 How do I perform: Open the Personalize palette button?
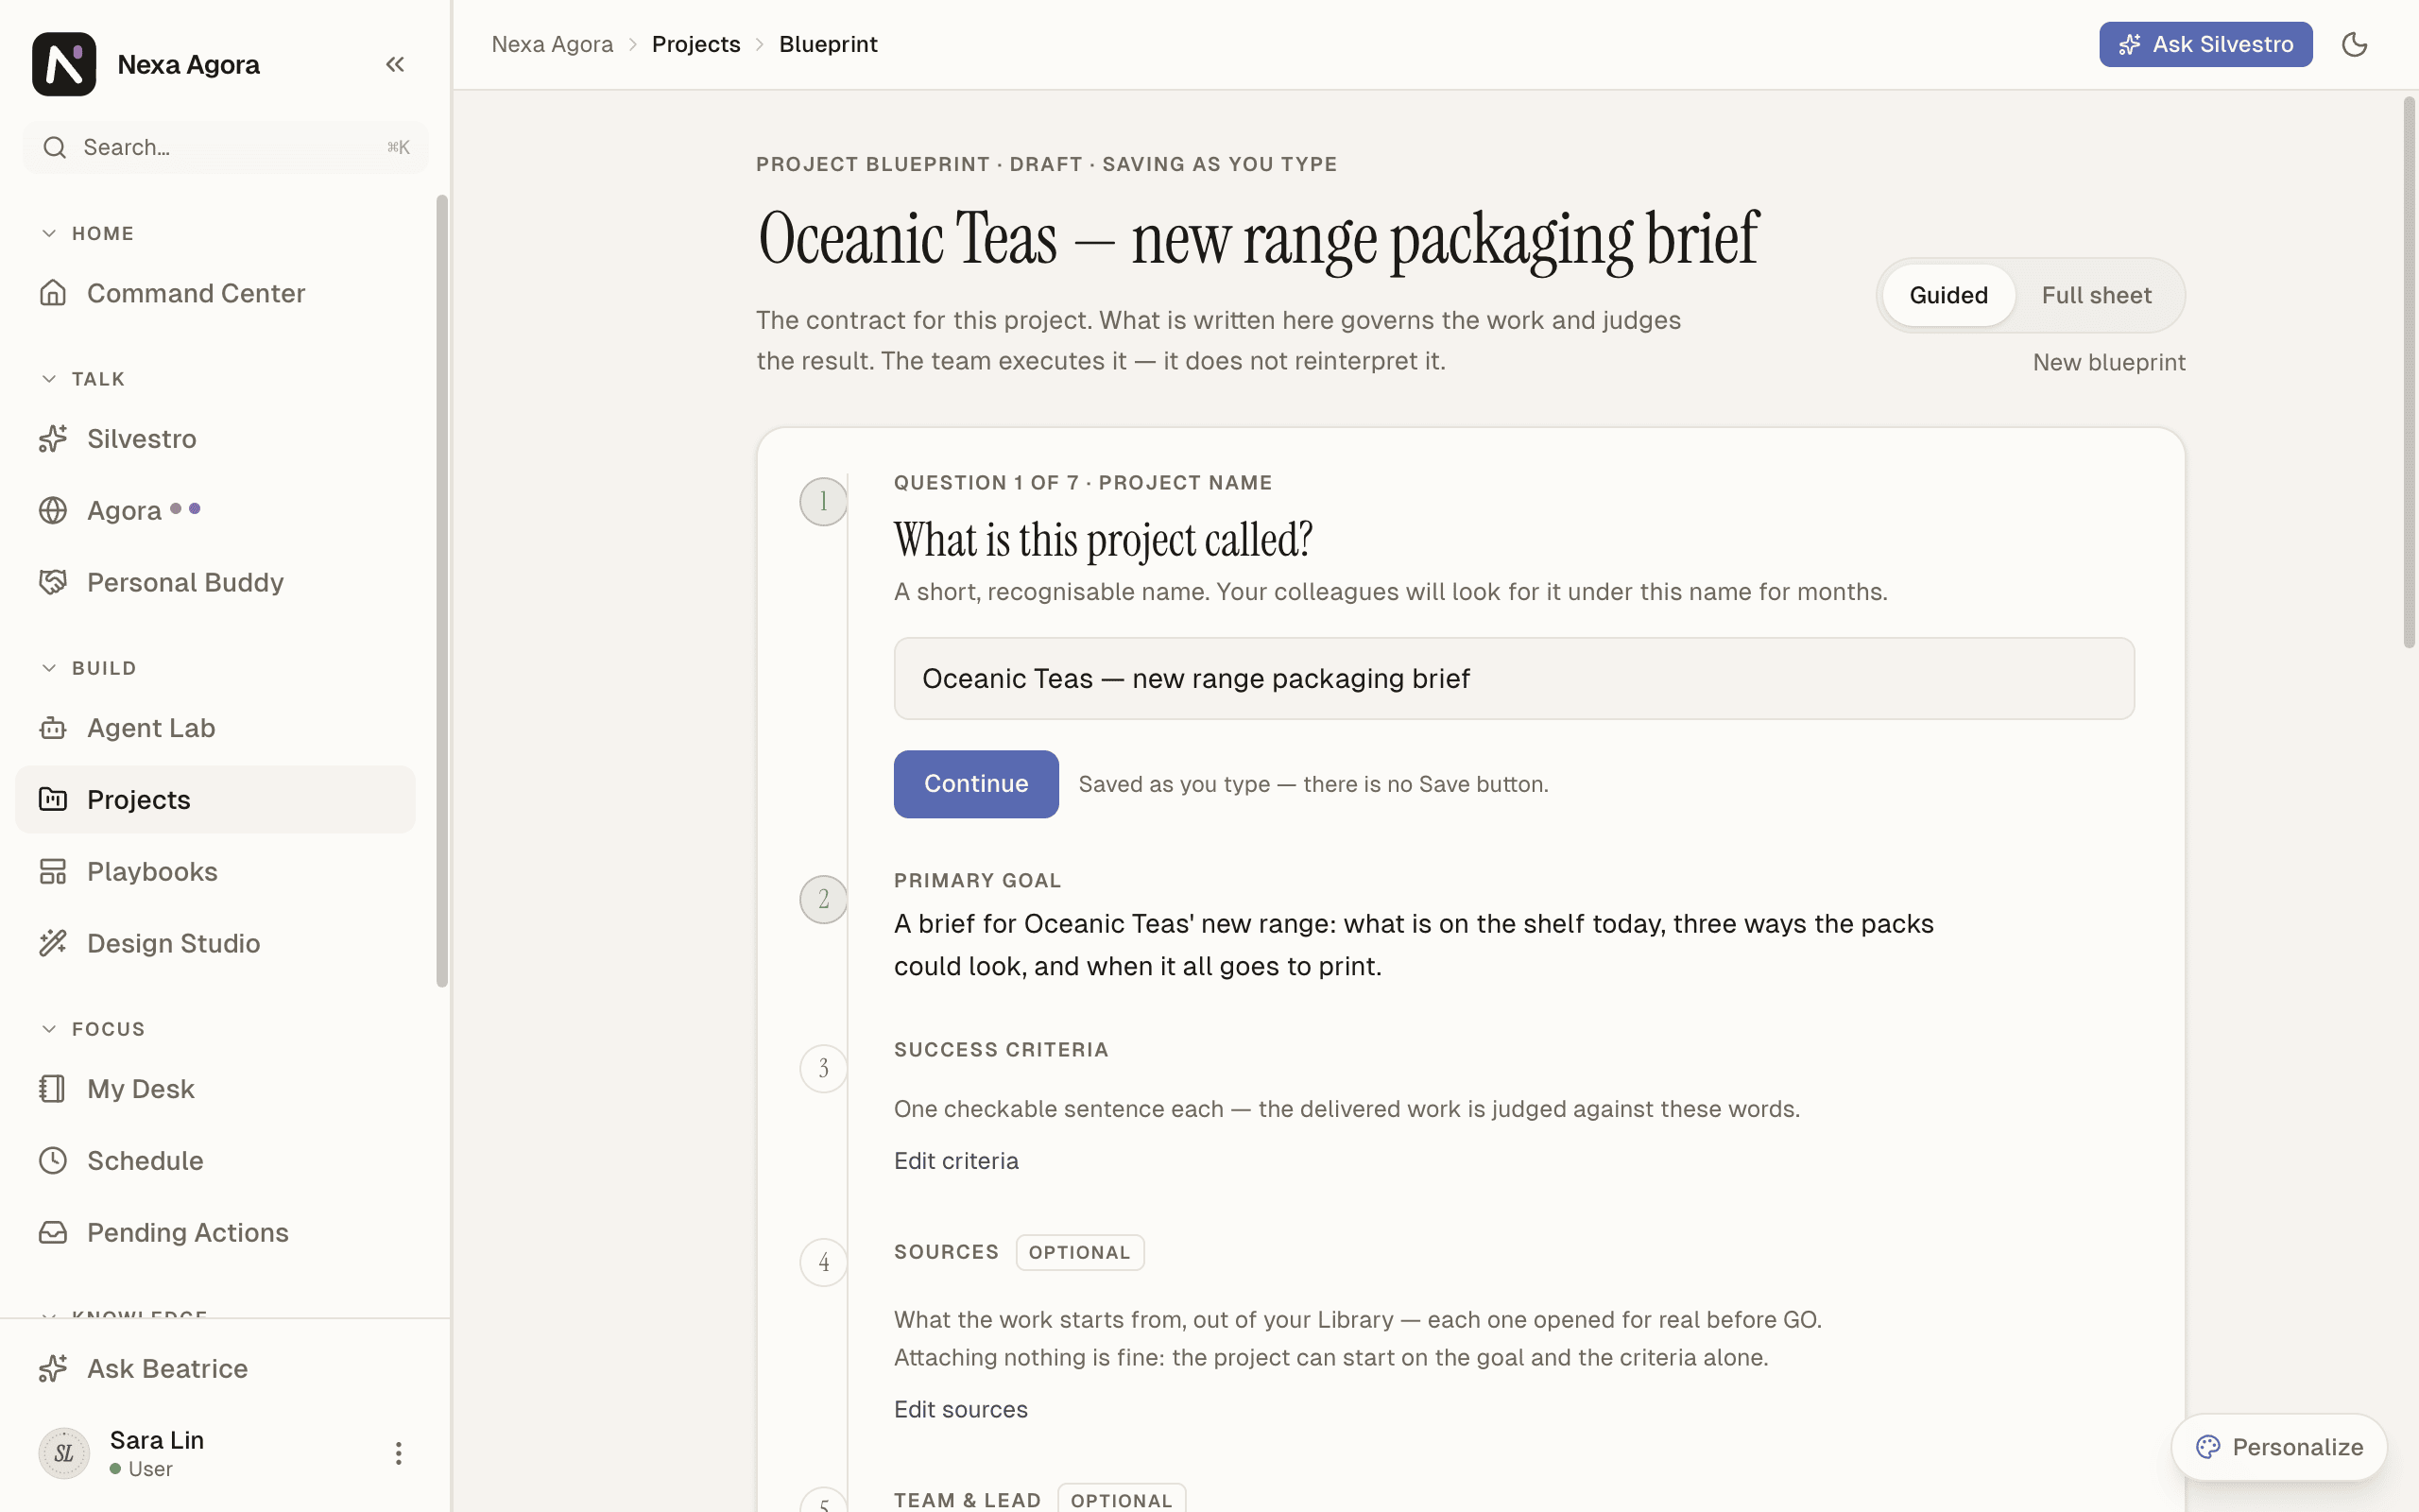tap(2279, 1447)
